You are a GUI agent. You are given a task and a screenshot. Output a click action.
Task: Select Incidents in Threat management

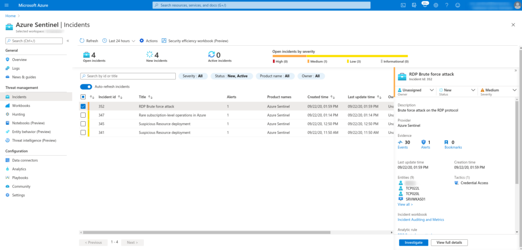tap(36, 97)
